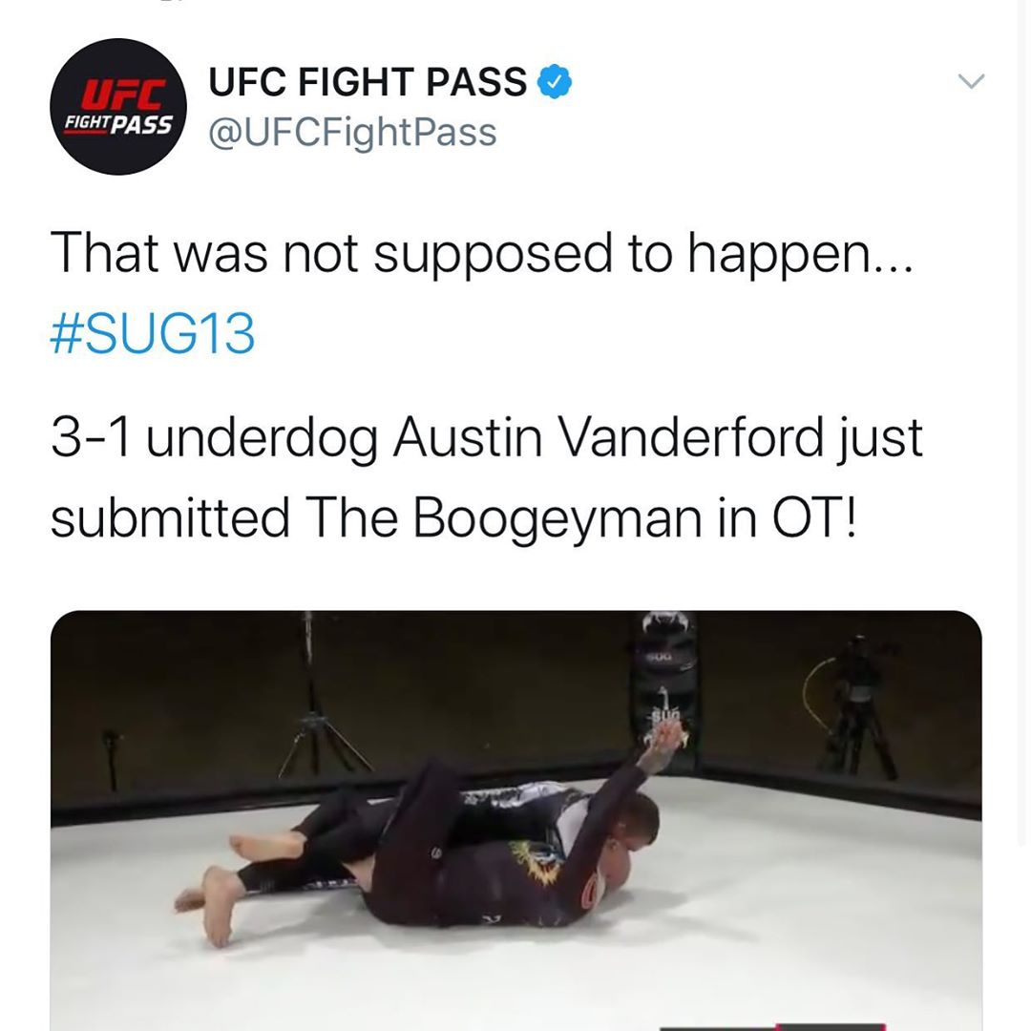
Task: Click 'The Boogeyman in OT!' tweet line
Action: [x=582, y=517]
